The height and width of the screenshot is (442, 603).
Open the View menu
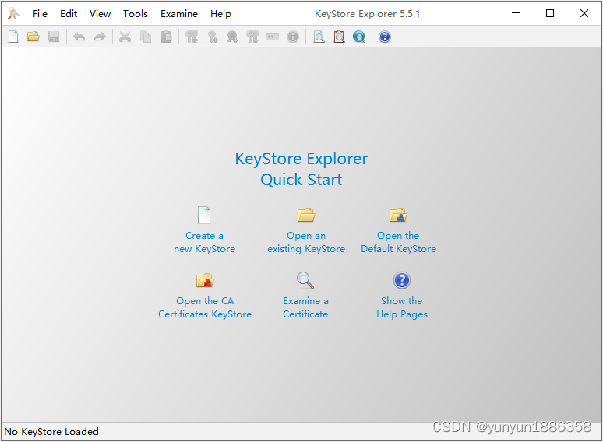tap(100, 14)
